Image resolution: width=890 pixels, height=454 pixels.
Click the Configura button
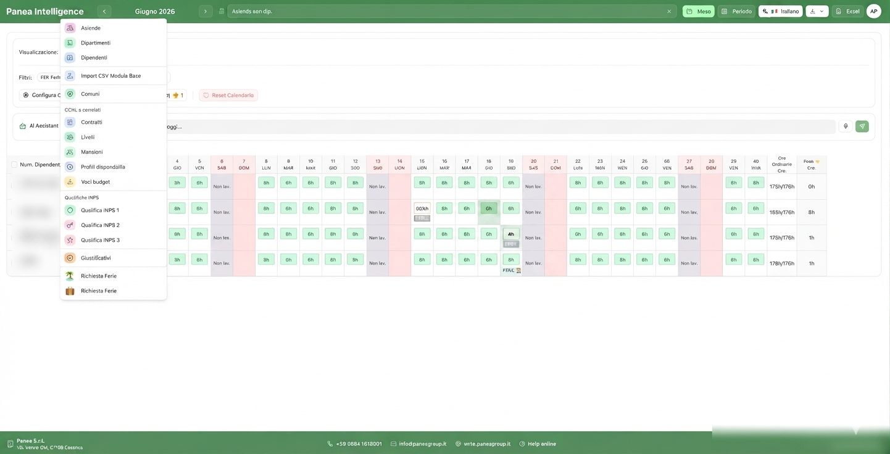[x=41, y=95]
